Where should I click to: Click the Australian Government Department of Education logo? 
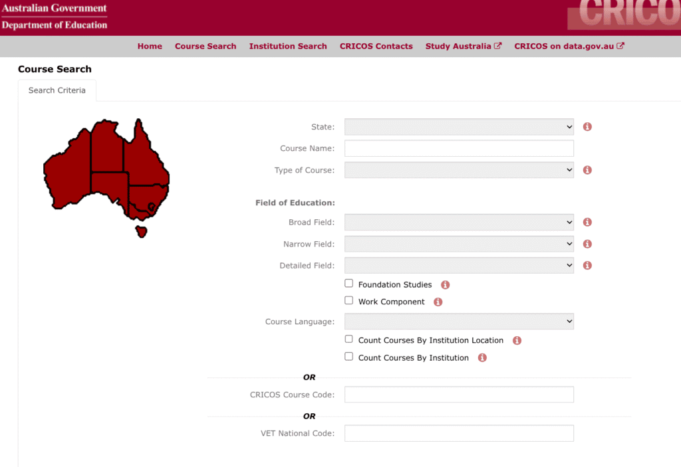[55, 17]
